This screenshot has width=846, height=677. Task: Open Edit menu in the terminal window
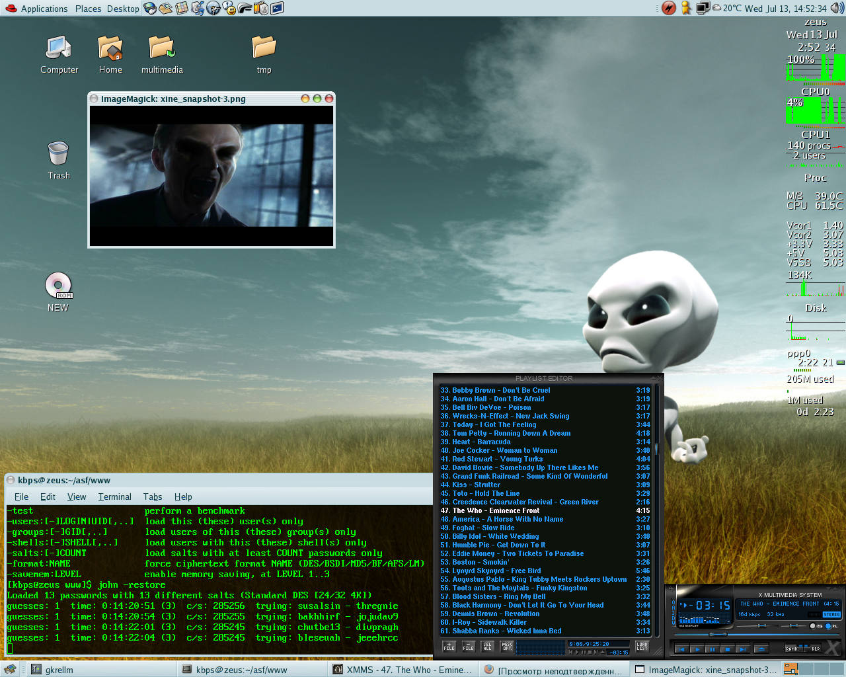tap(48, 497)
